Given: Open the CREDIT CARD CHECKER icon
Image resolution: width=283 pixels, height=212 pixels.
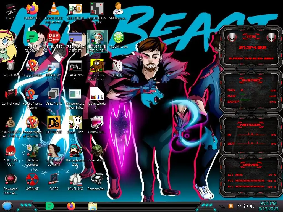Looking at the screenshot, I should [75, 42].
